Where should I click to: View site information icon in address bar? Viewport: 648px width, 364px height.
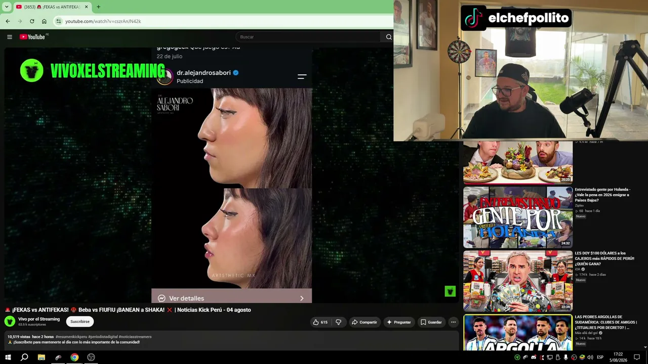(59, 21)
